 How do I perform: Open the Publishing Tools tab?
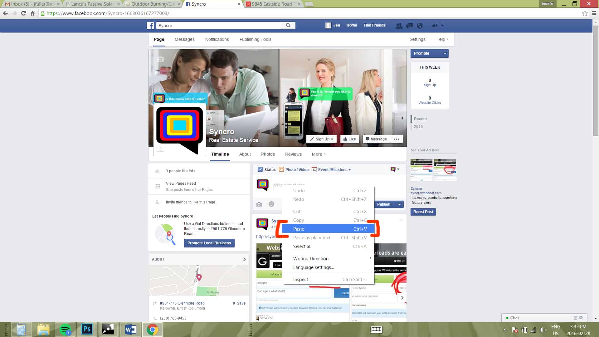pyautogui.click(x=255, y=39)
